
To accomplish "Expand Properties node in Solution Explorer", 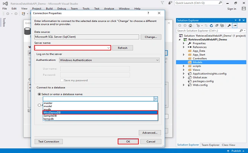I will [x=184, y=43].
